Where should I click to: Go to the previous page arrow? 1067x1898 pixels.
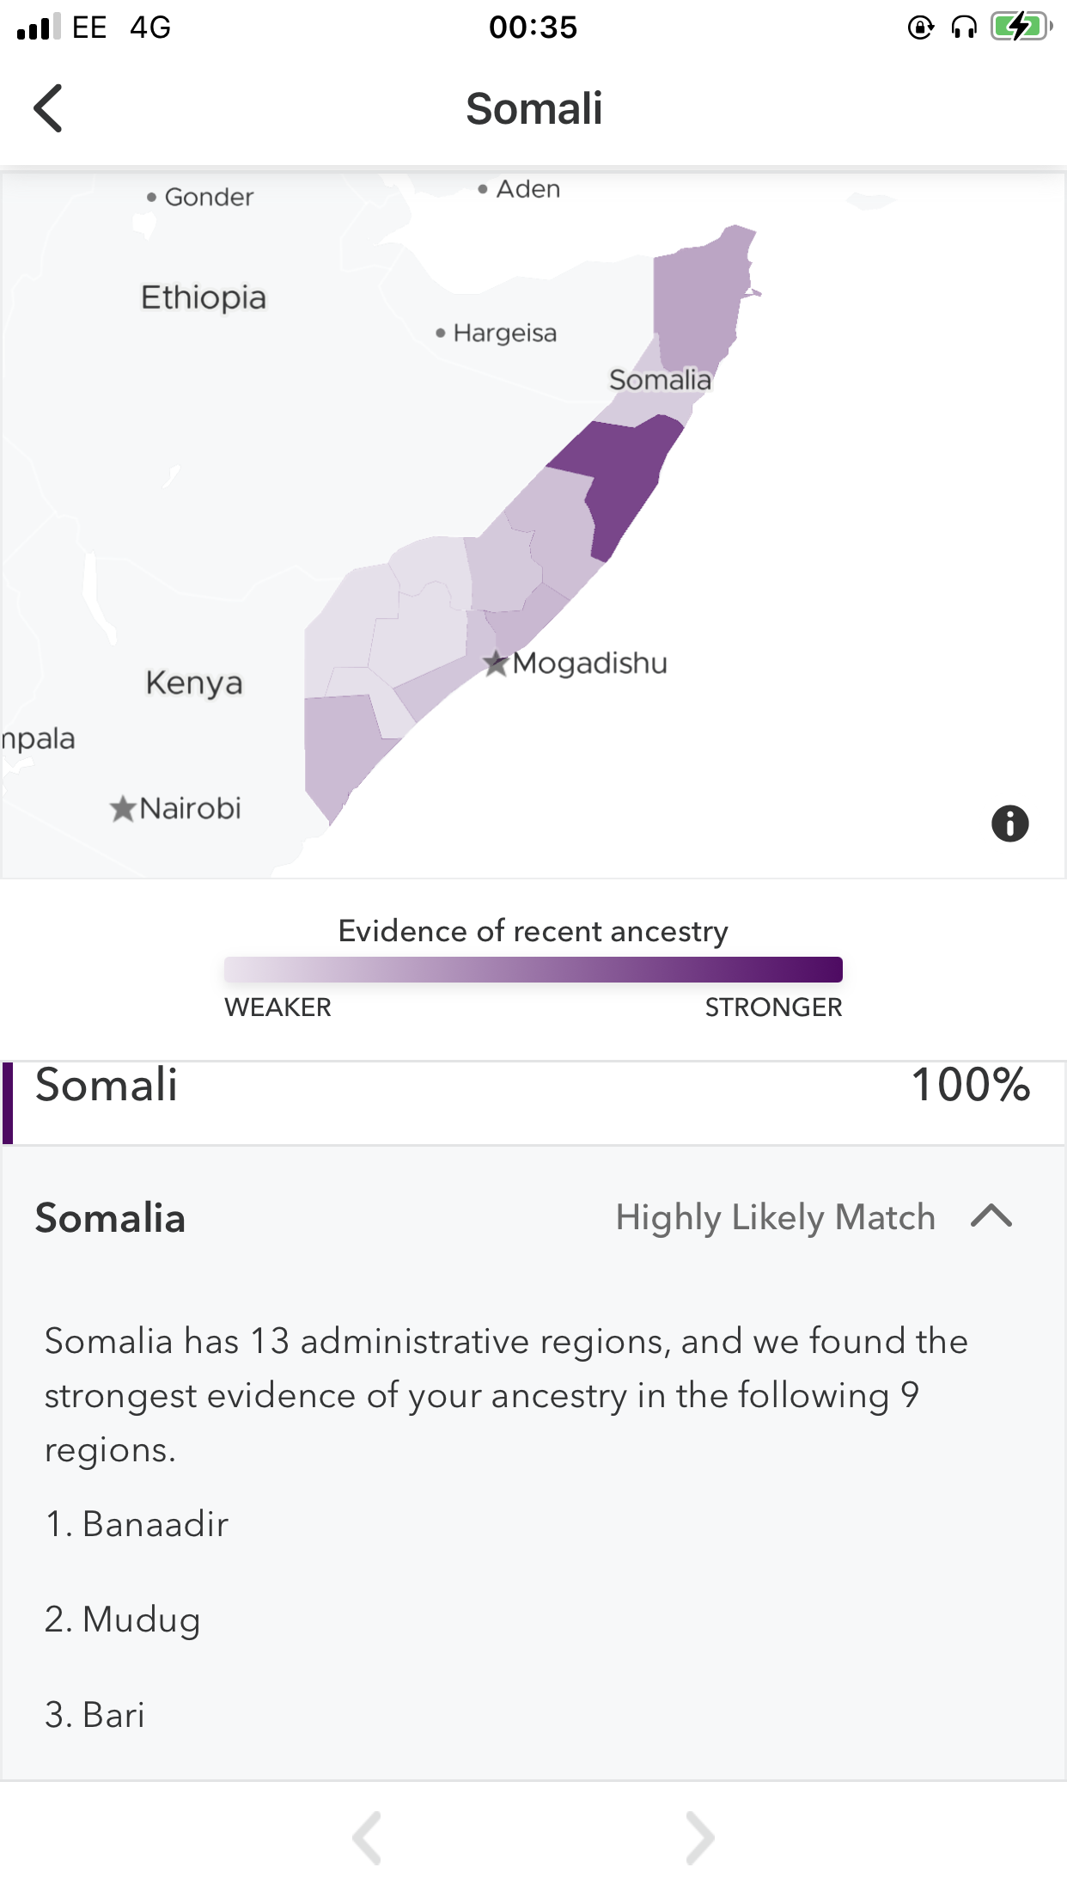point(367,1838)
